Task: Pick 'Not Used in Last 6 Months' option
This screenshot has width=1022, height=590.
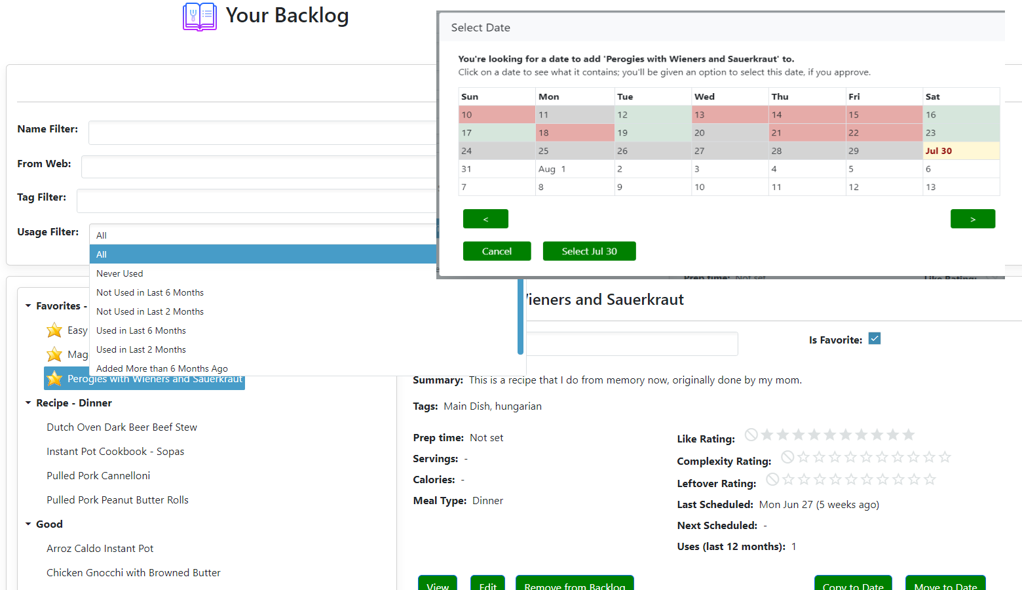Action: click(x=149, y=292)
